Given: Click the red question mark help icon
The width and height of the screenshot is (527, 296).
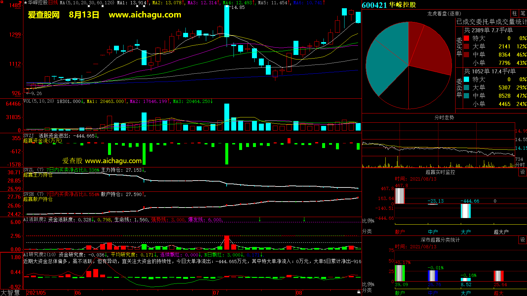Looking at the screenshot, I should coord(20,3).
